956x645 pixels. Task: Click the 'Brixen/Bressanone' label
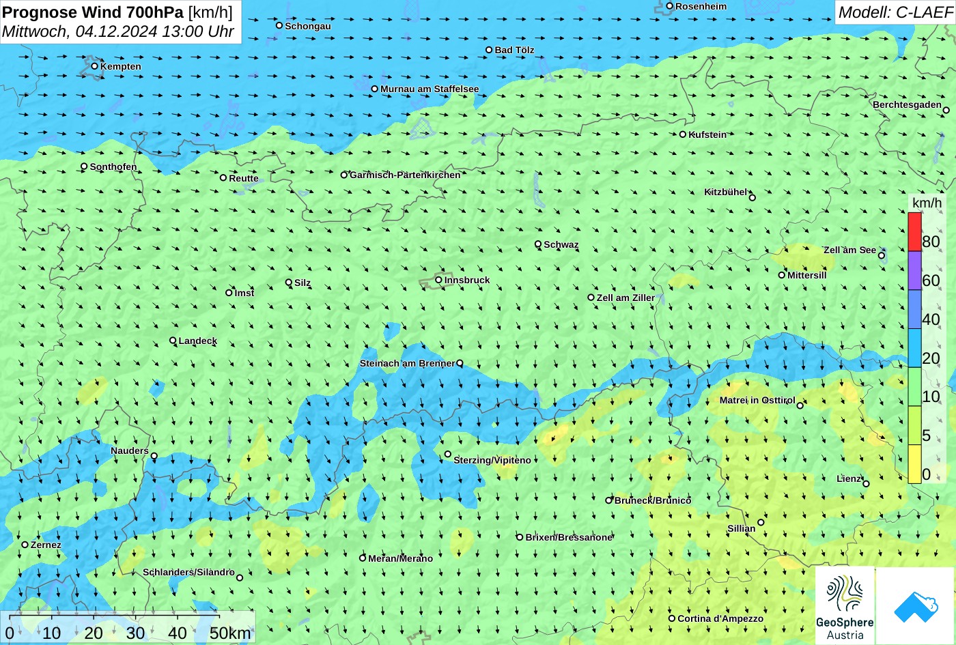pos(569,537)
